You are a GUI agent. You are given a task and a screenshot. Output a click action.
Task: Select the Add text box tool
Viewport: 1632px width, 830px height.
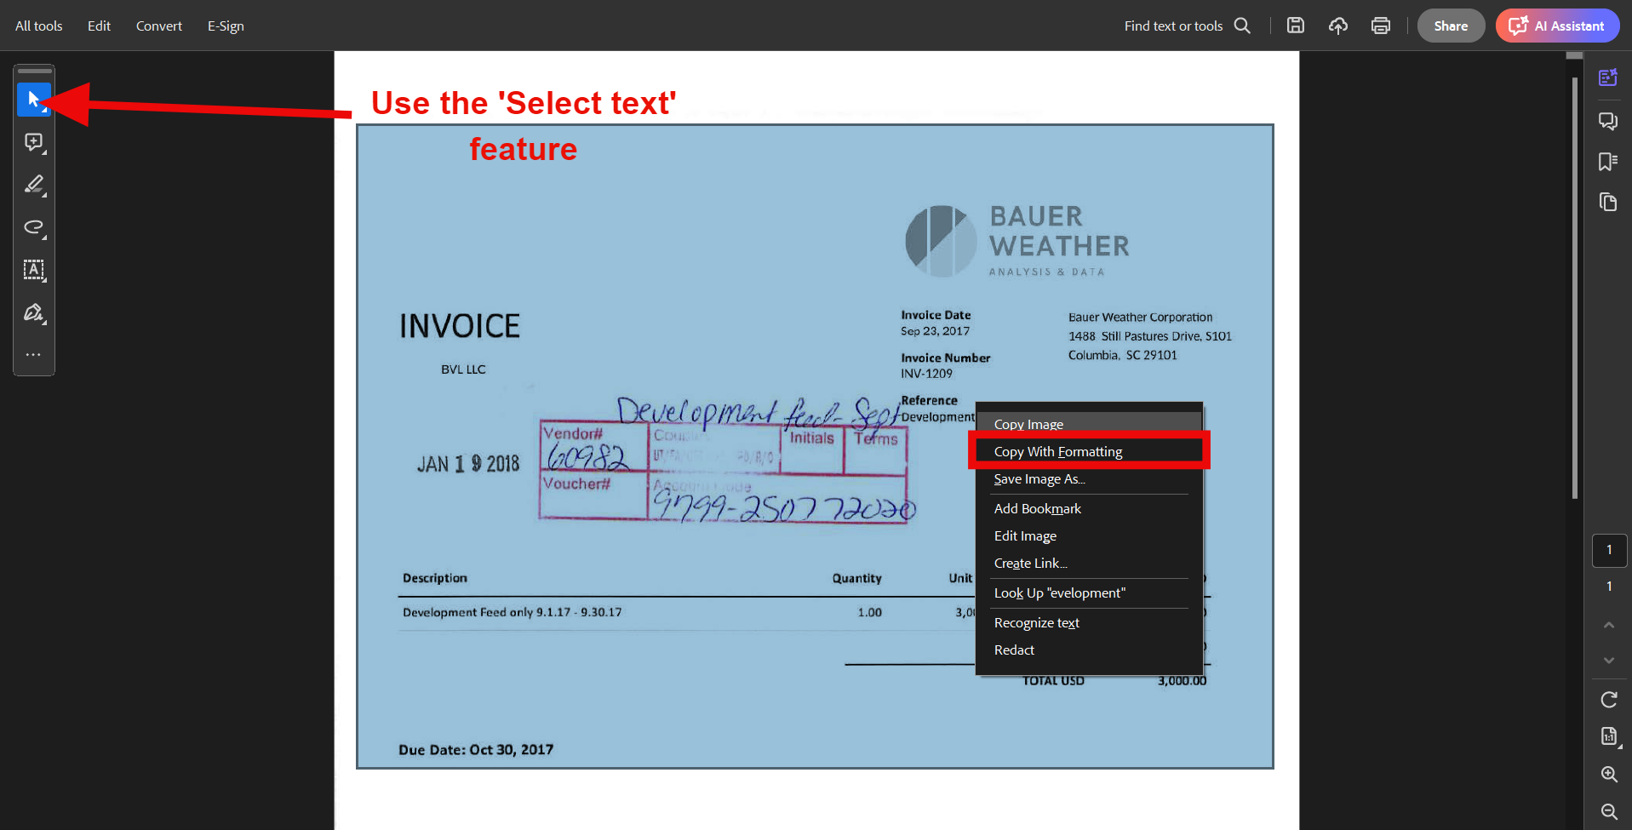pyautogui.click(x=34, y=271)
